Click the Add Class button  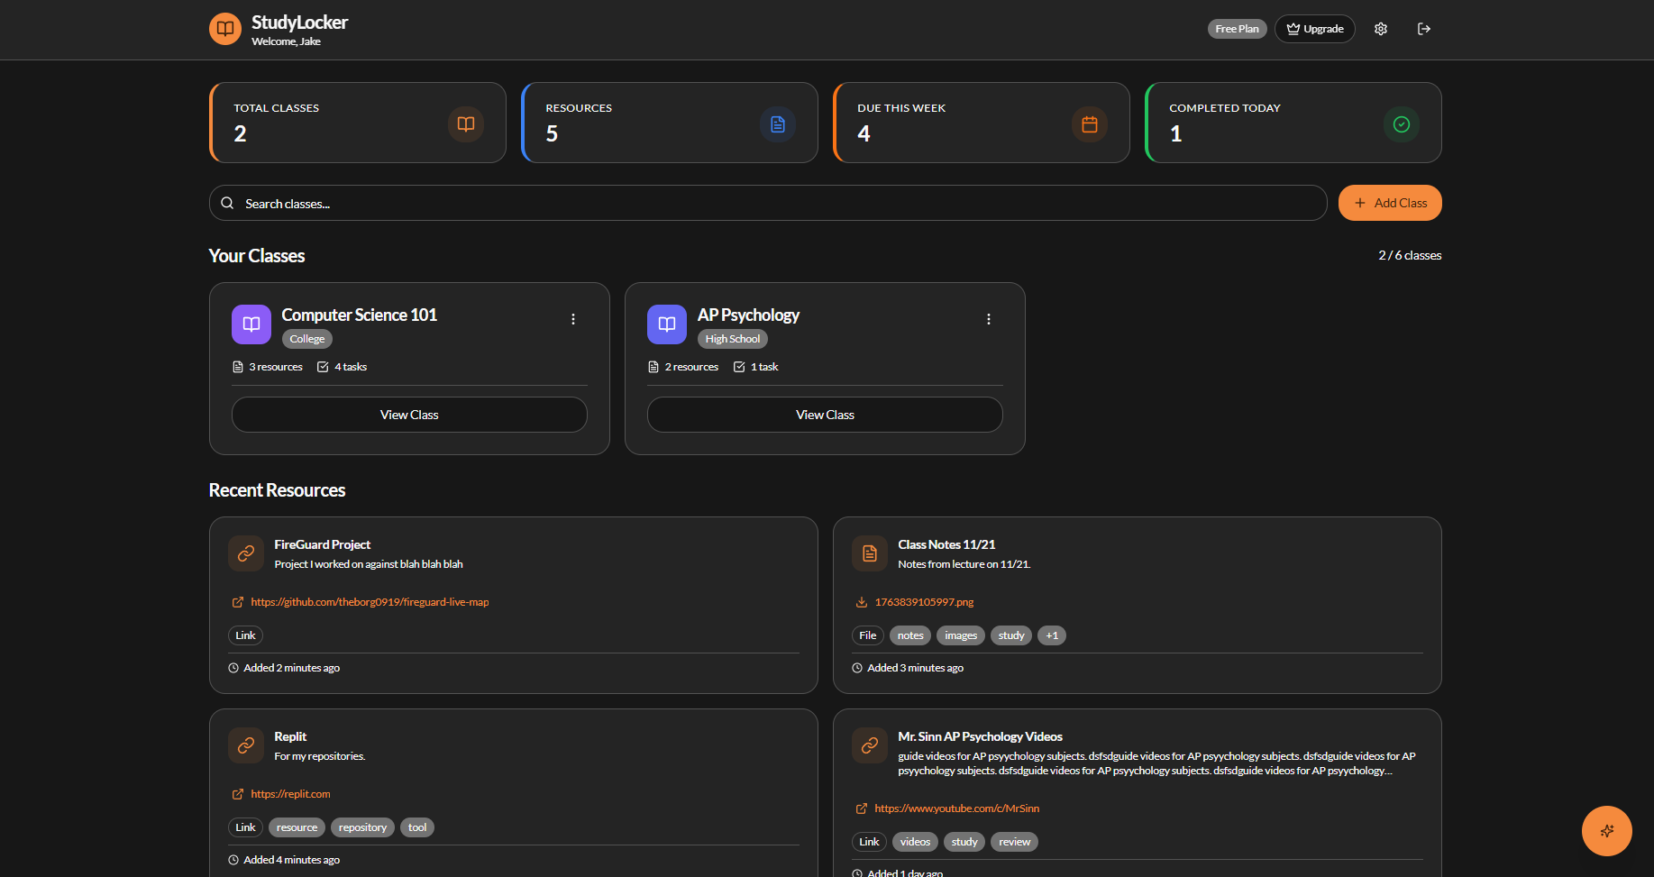pos(1389,202)
